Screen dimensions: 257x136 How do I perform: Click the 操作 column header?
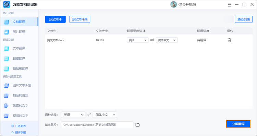(230, 31)
